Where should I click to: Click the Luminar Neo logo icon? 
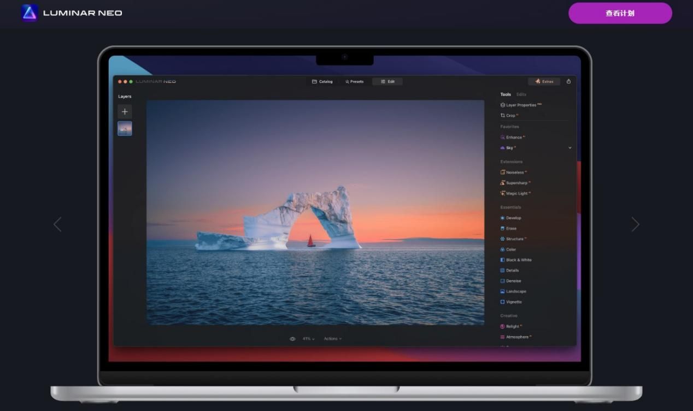tap(30, 13)
